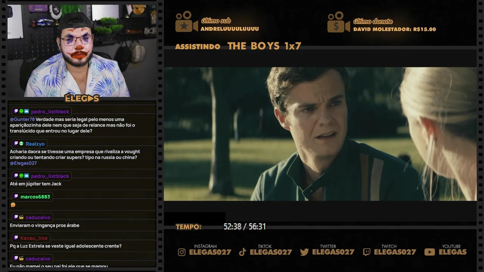Click the badges beside Realzyo's name

(x=19, y=144)
